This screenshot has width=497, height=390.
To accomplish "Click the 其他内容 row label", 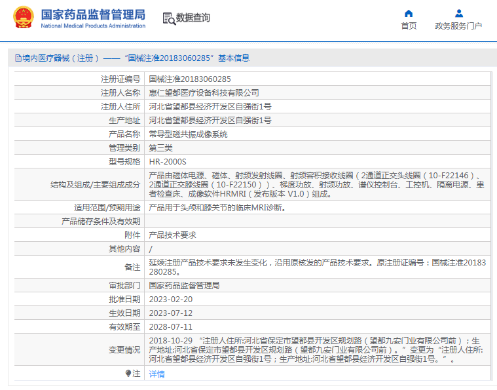I will [124, 249].
